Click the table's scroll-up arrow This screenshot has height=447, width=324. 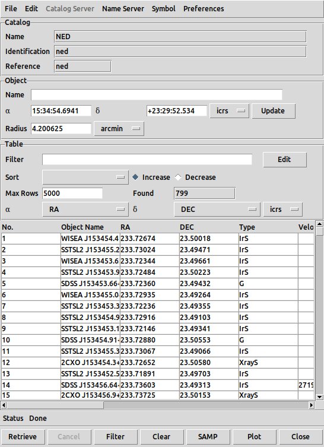click(x=319, y=224)
